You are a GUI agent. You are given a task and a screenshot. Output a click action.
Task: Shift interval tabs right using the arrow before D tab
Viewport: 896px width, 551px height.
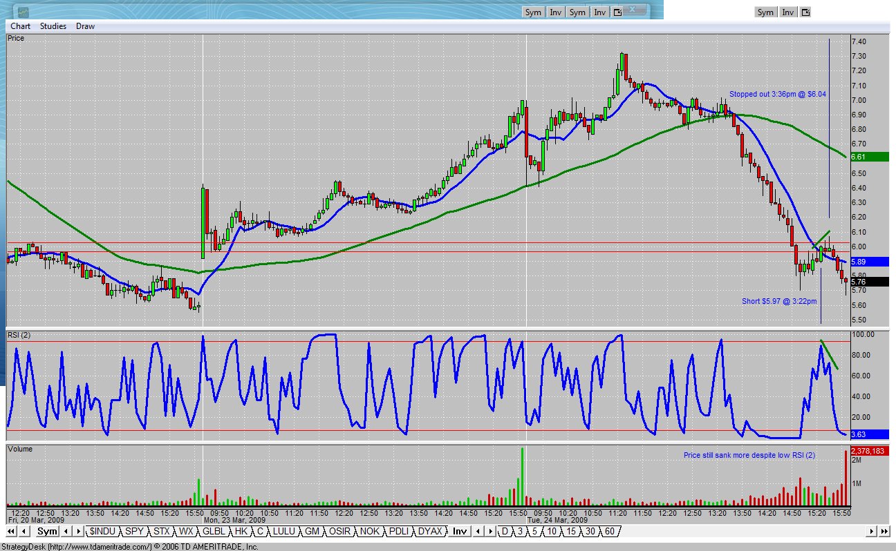coord(490,531)
